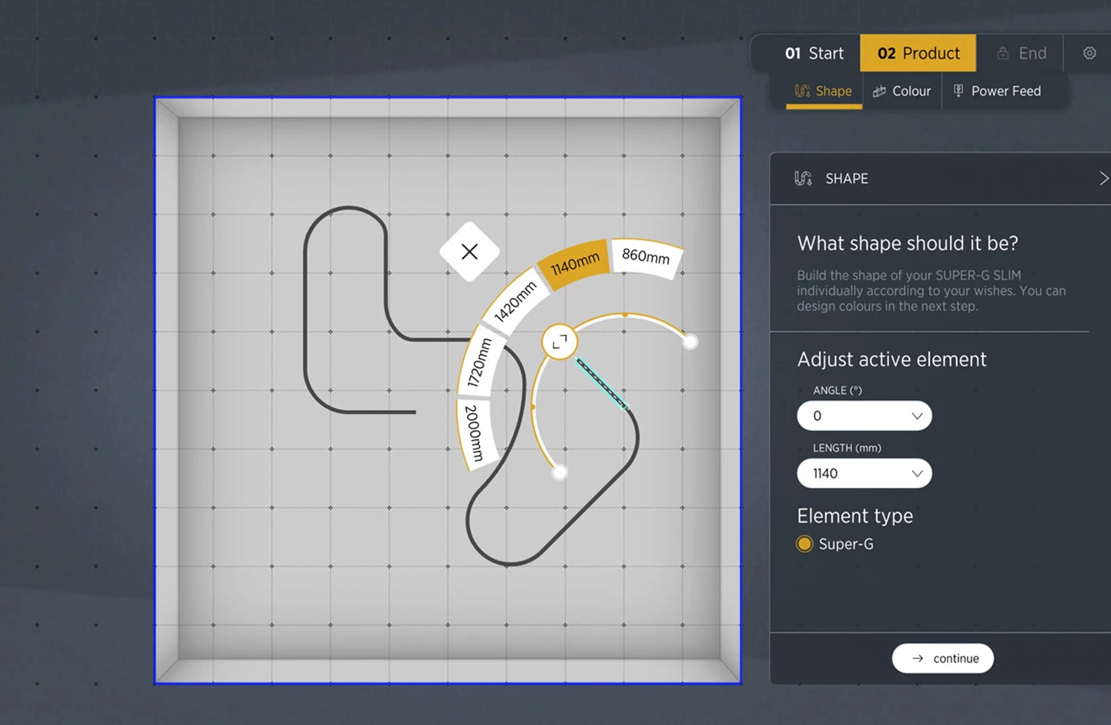The height and width of the screenshot is (725, 1111).
Task: Click the lock icon on End tab
Action: point(1003,53)
